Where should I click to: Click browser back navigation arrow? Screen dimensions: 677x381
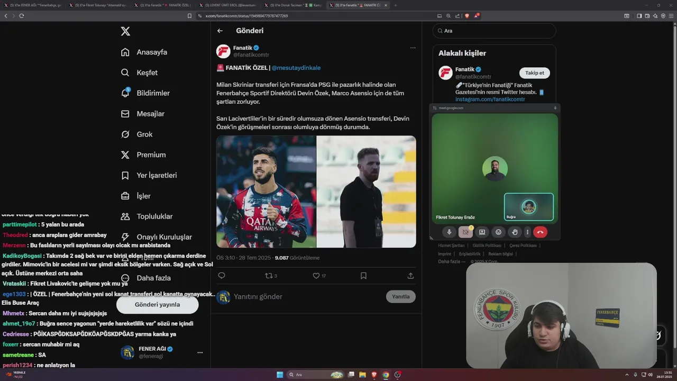point(6,16)
